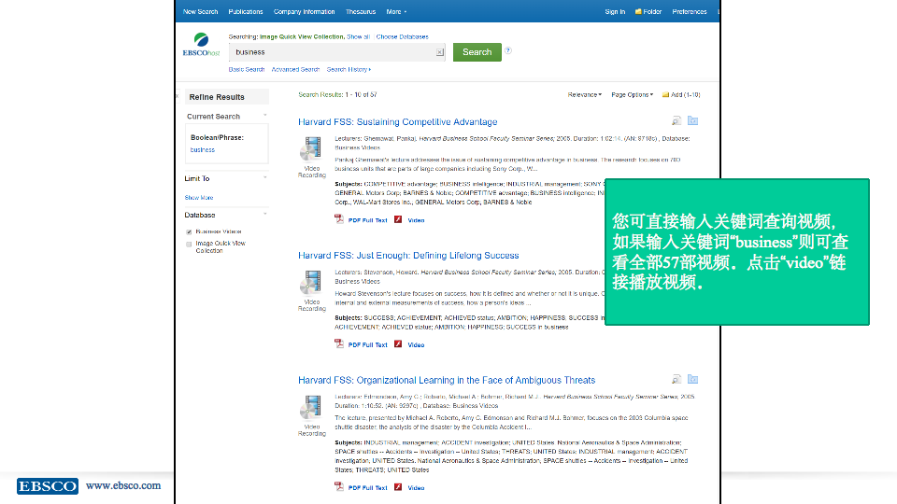Image resolution: width=897 pixels, height=504 pixels.
Task: Open New Search in top menu
Action: click(200, 11)
